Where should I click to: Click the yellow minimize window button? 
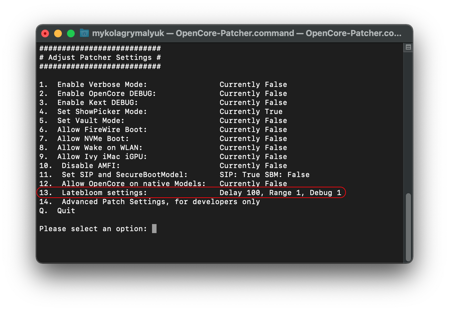point(58,33)
